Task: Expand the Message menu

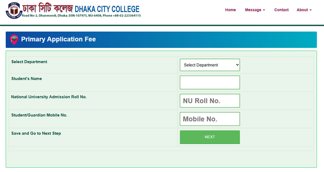Action: click(x=255, y=10)
